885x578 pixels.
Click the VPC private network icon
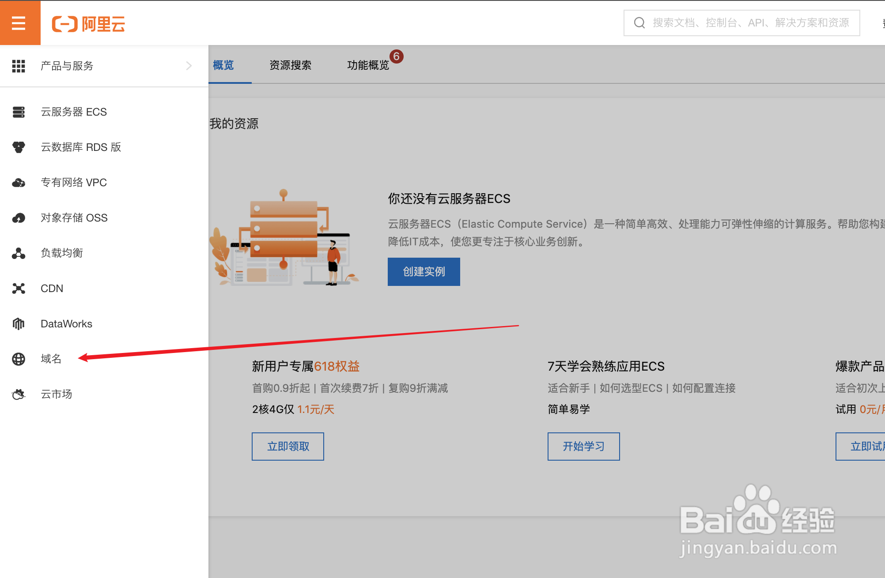click(19, 183)
